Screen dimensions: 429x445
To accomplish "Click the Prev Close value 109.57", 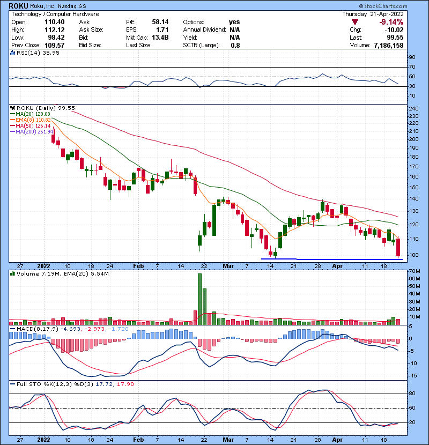I will 55,46.
